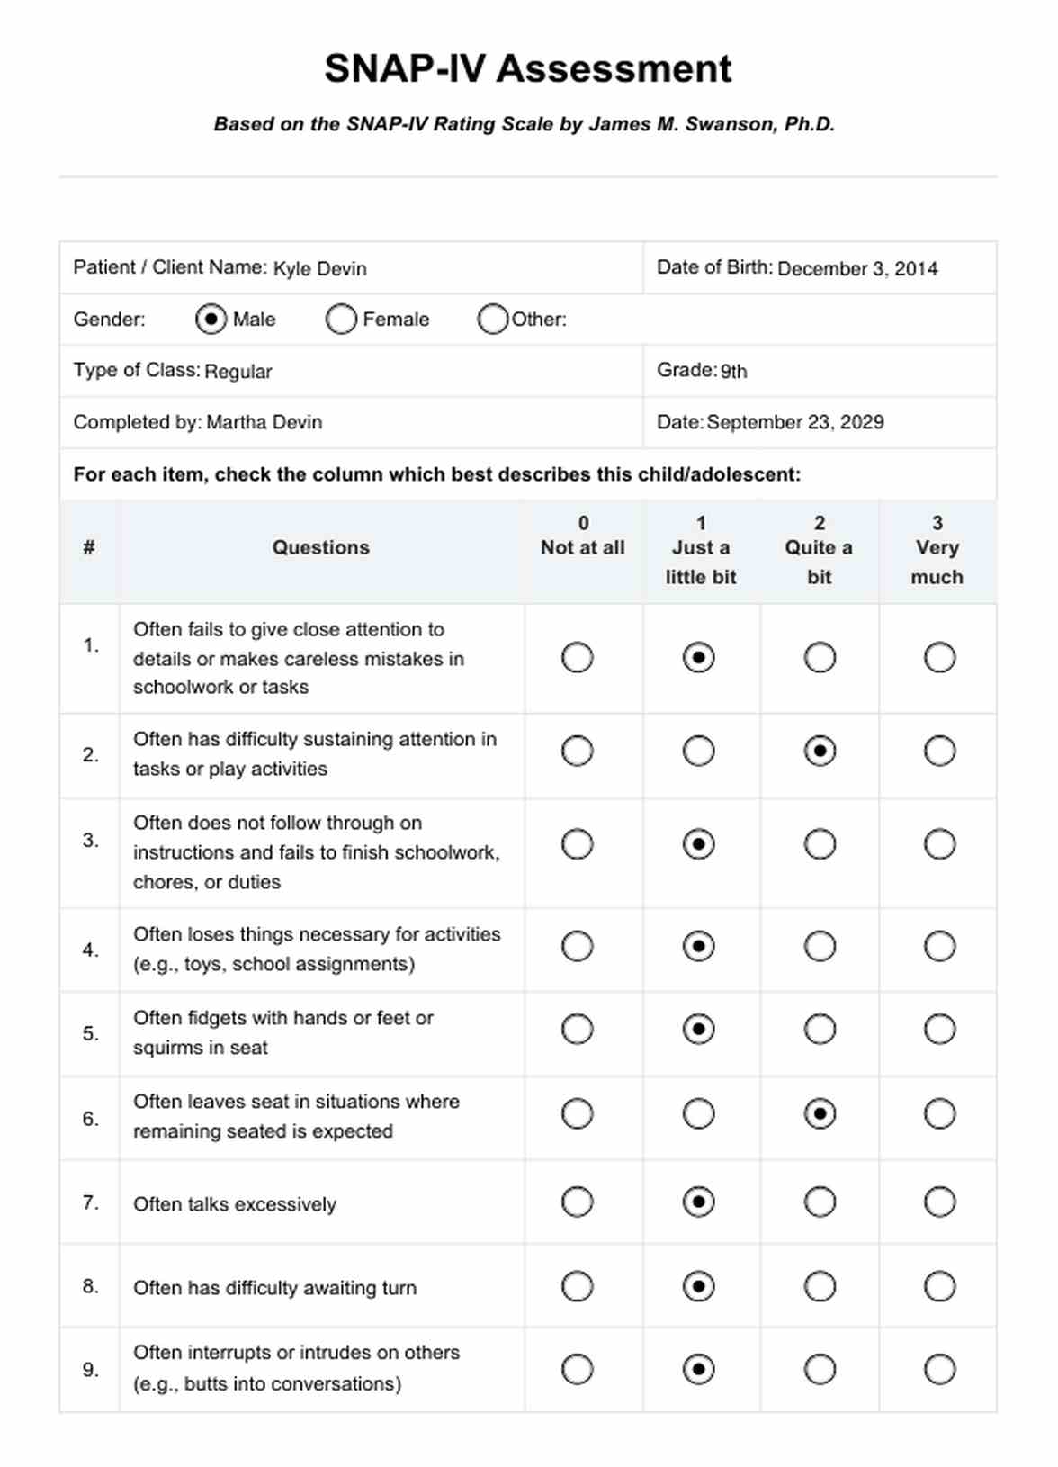The width and height of the screenshot is (1058, 1467).
Task: Mark question 1 as 'Not at all'
Action: point(577,658)
